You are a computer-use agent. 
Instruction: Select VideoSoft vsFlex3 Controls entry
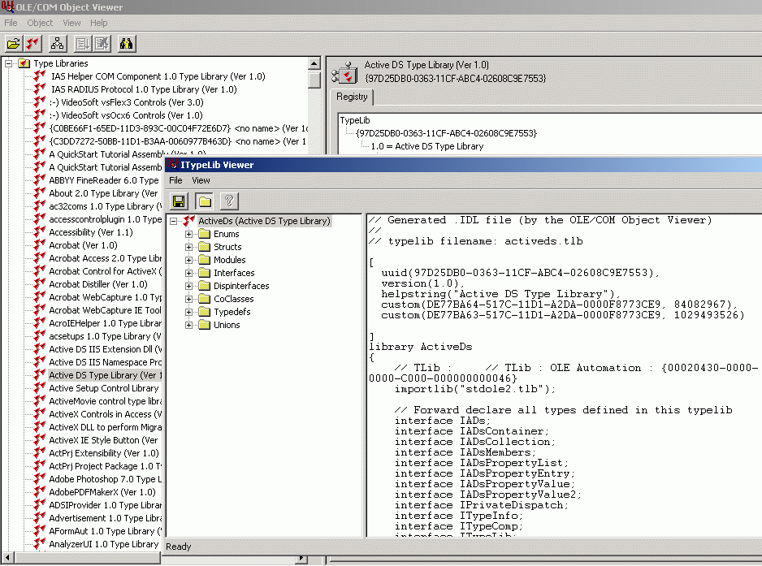(x=126, y=102)
